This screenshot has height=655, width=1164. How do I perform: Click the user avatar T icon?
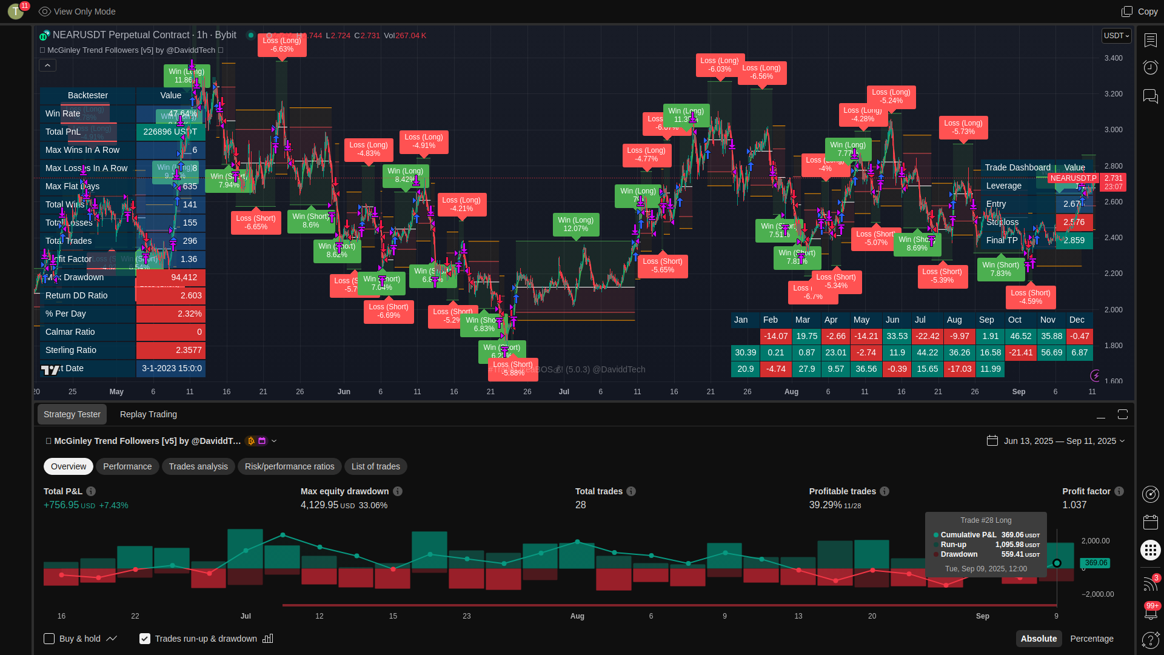pos(16,11)
